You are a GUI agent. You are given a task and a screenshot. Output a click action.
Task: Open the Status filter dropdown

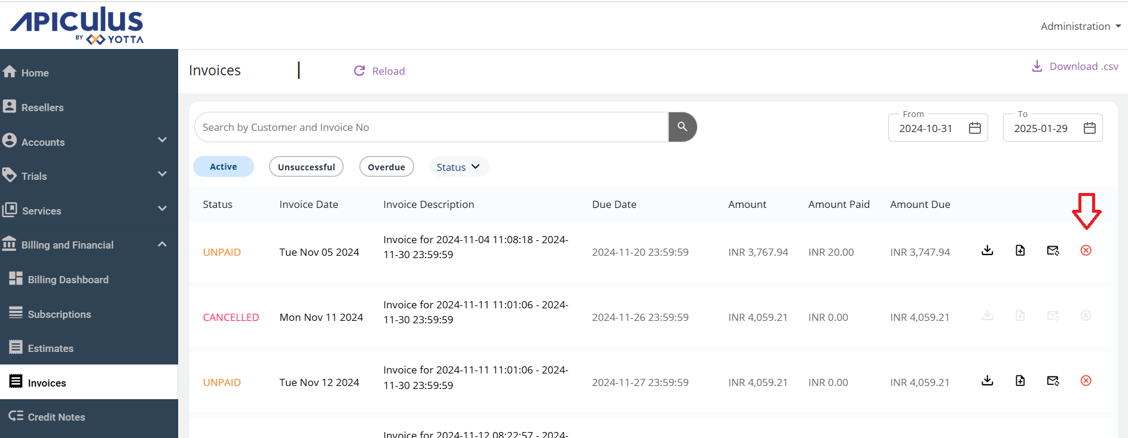[458, 167]
